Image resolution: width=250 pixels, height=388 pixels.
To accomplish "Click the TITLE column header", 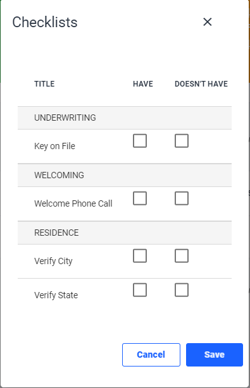I will point(44,84).
